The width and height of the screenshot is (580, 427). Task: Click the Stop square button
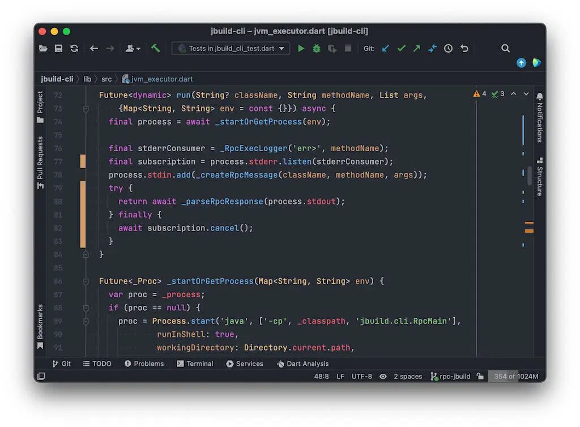[x=348, y=48]
